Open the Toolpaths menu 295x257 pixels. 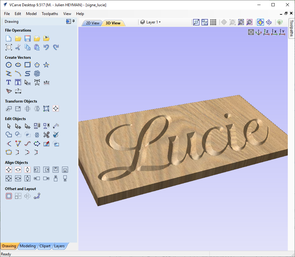[x=50, y=14]
